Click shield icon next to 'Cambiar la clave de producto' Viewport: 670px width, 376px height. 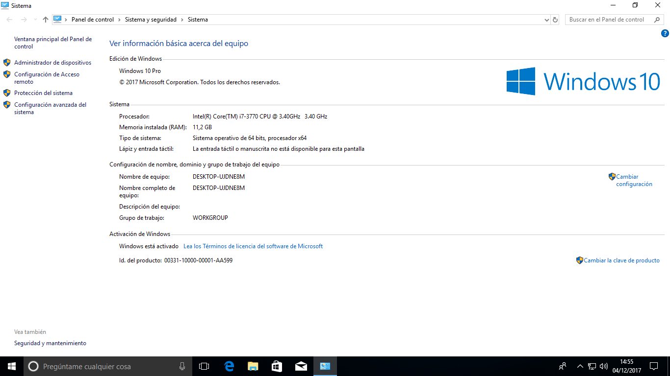tap(580, 260)
